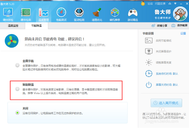Open the 游戏精选 gamepad module
This screenshot has width=189, height=128.
pyautogui.click(x=133, y=14)
